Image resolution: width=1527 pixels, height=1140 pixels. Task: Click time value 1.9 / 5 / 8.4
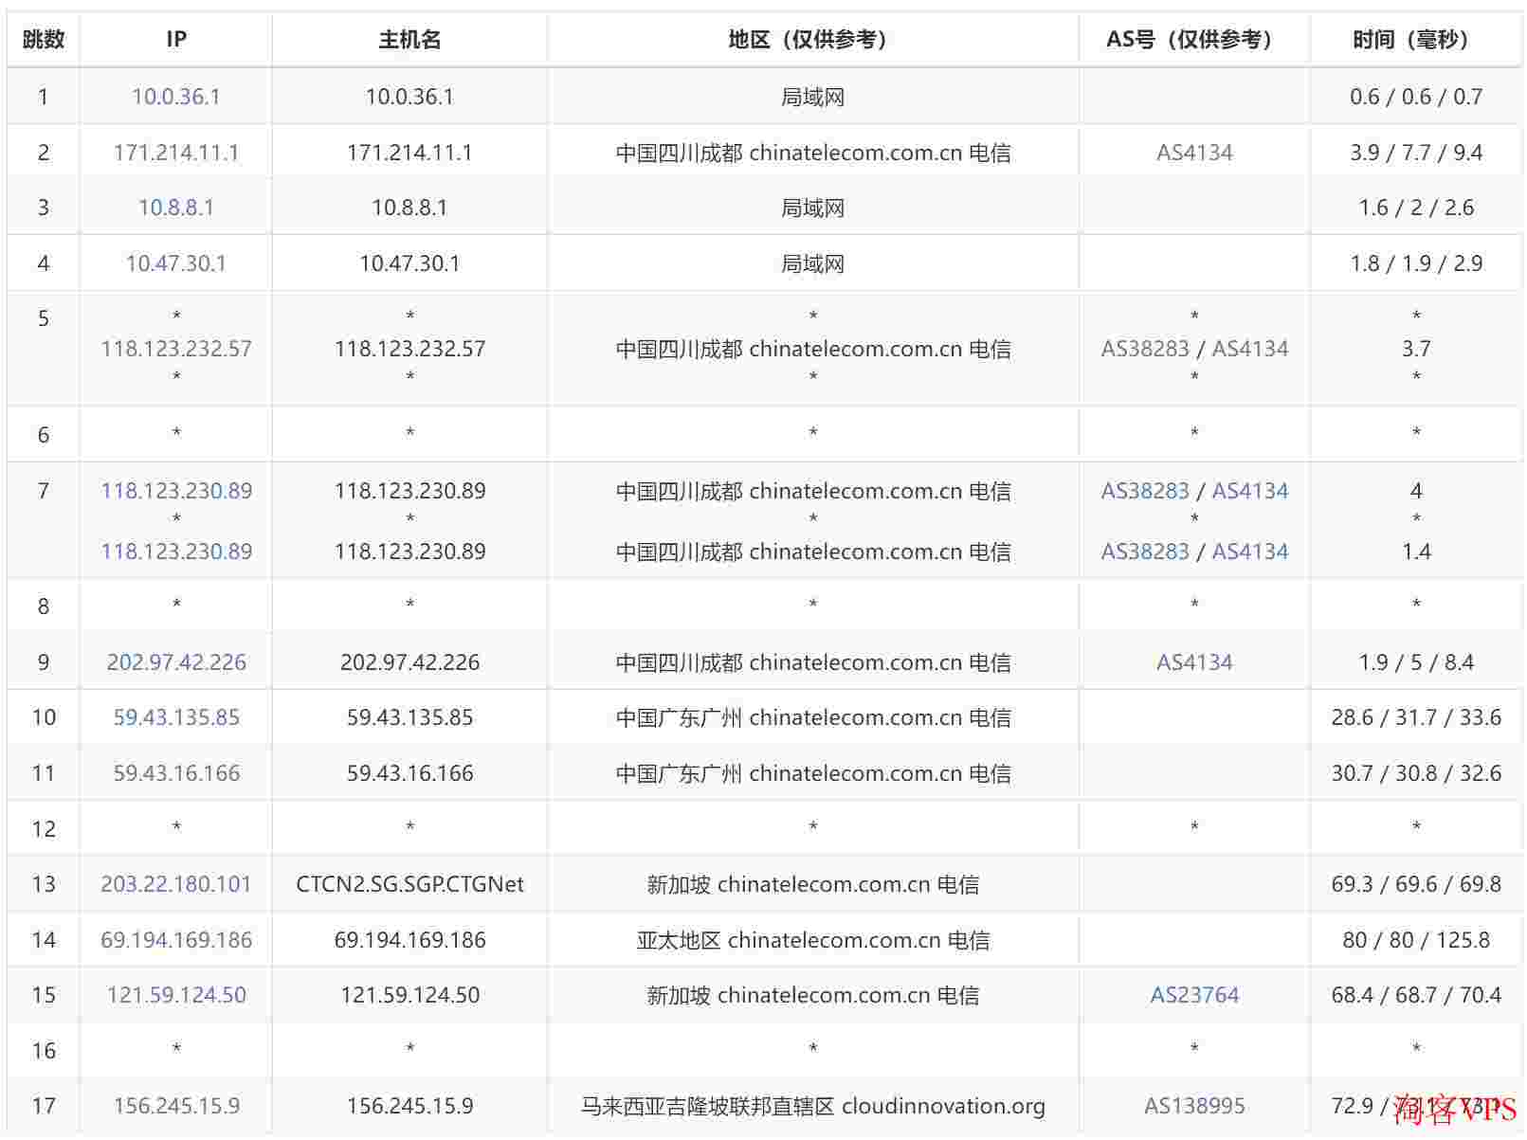pyautogui.click(x=1416, y=662)
